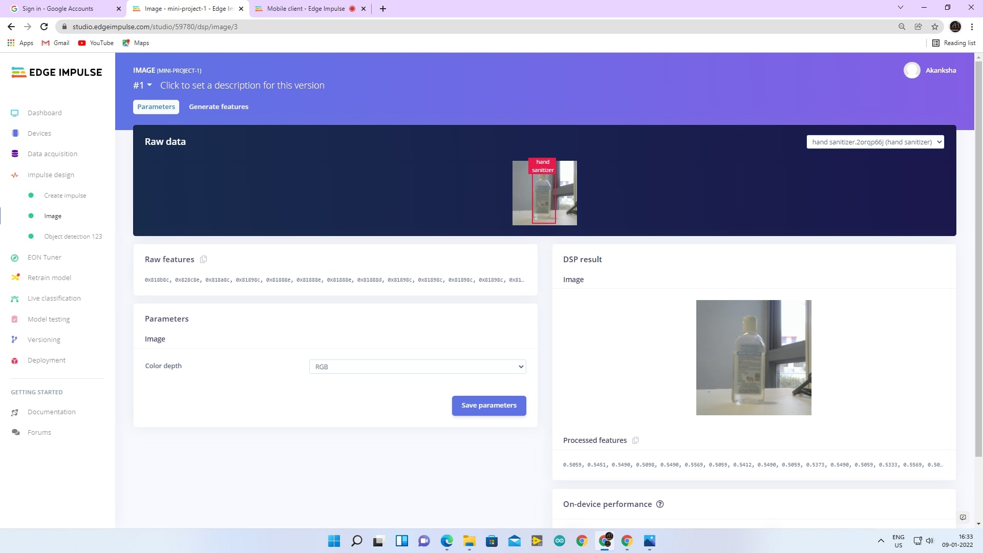Open the On-device performance help tooltip
The image size is (983, 553).
[659, 504]
